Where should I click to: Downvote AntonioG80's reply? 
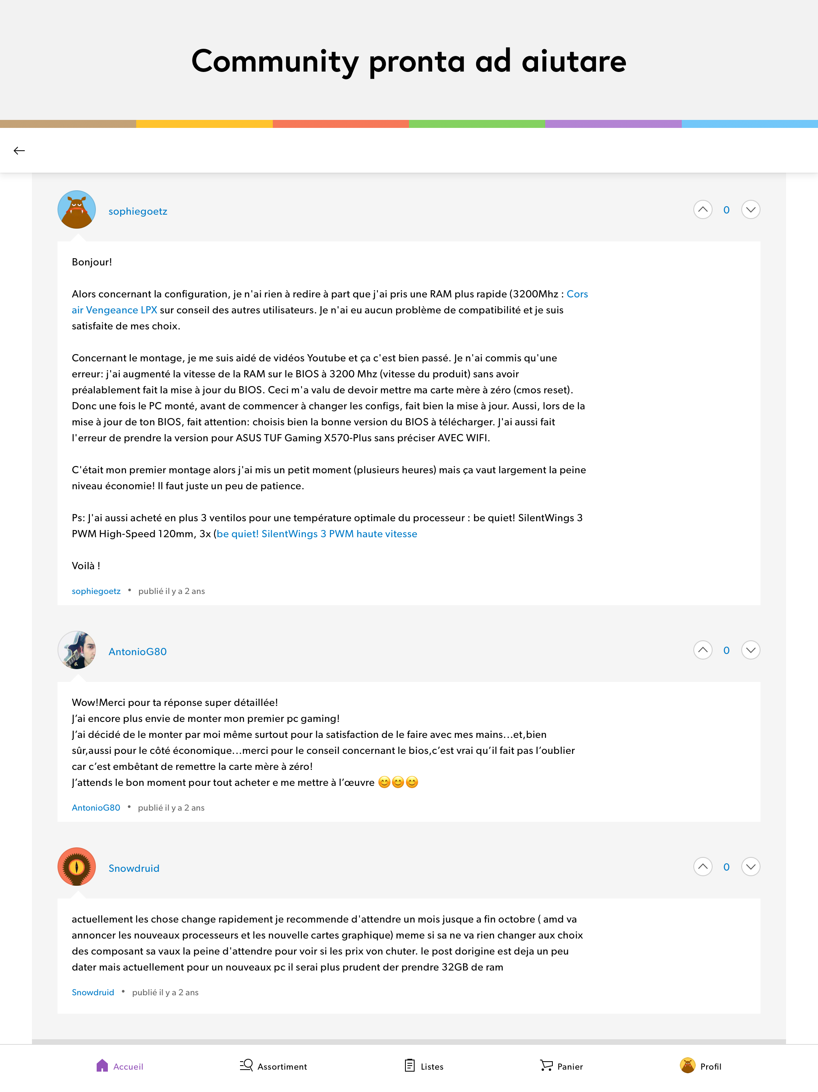750,650
